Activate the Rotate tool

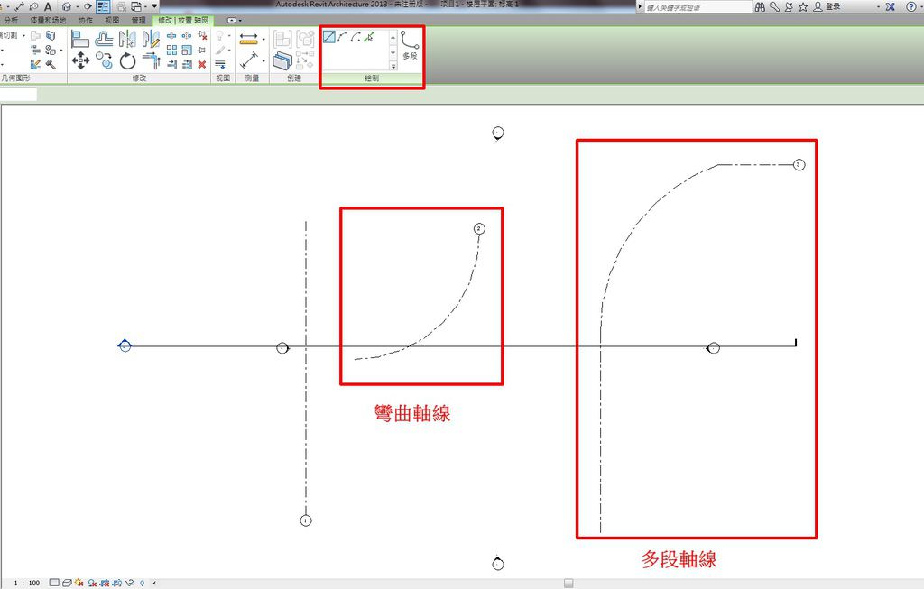[127, 60]
